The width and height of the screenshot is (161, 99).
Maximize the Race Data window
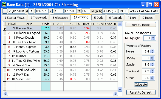(x=150, y=5)
